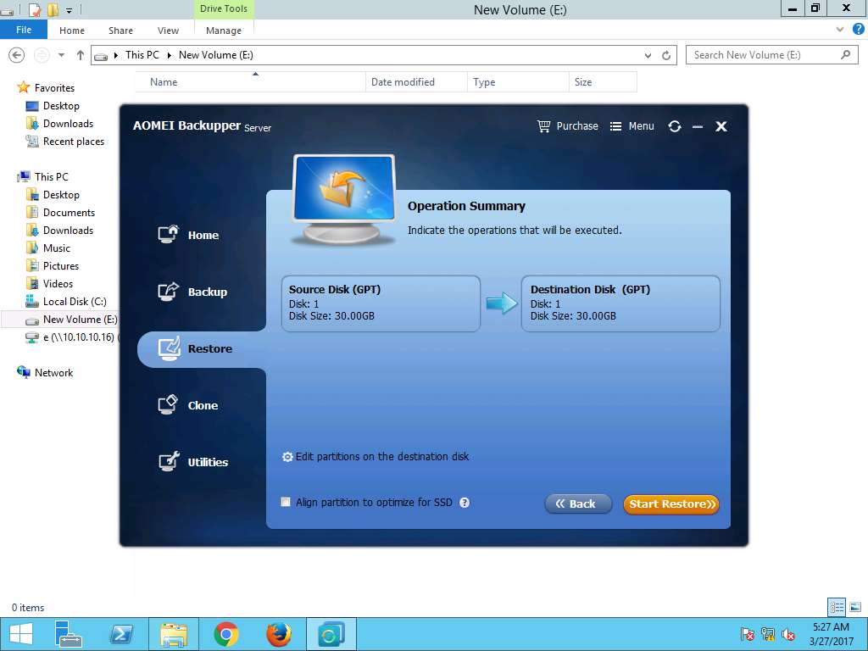Click the refresh icon in AOMEI title bar
Screen dimensions: 868x651
(x=674, y=126)
